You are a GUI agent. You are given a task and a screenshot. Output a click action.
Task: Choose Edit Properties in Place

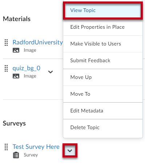(103, 27)
